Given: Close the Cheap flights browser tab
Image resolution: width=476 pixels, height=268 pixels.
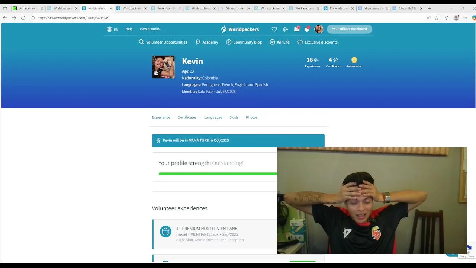Looking at the screenshot, I should click(421, 8).
